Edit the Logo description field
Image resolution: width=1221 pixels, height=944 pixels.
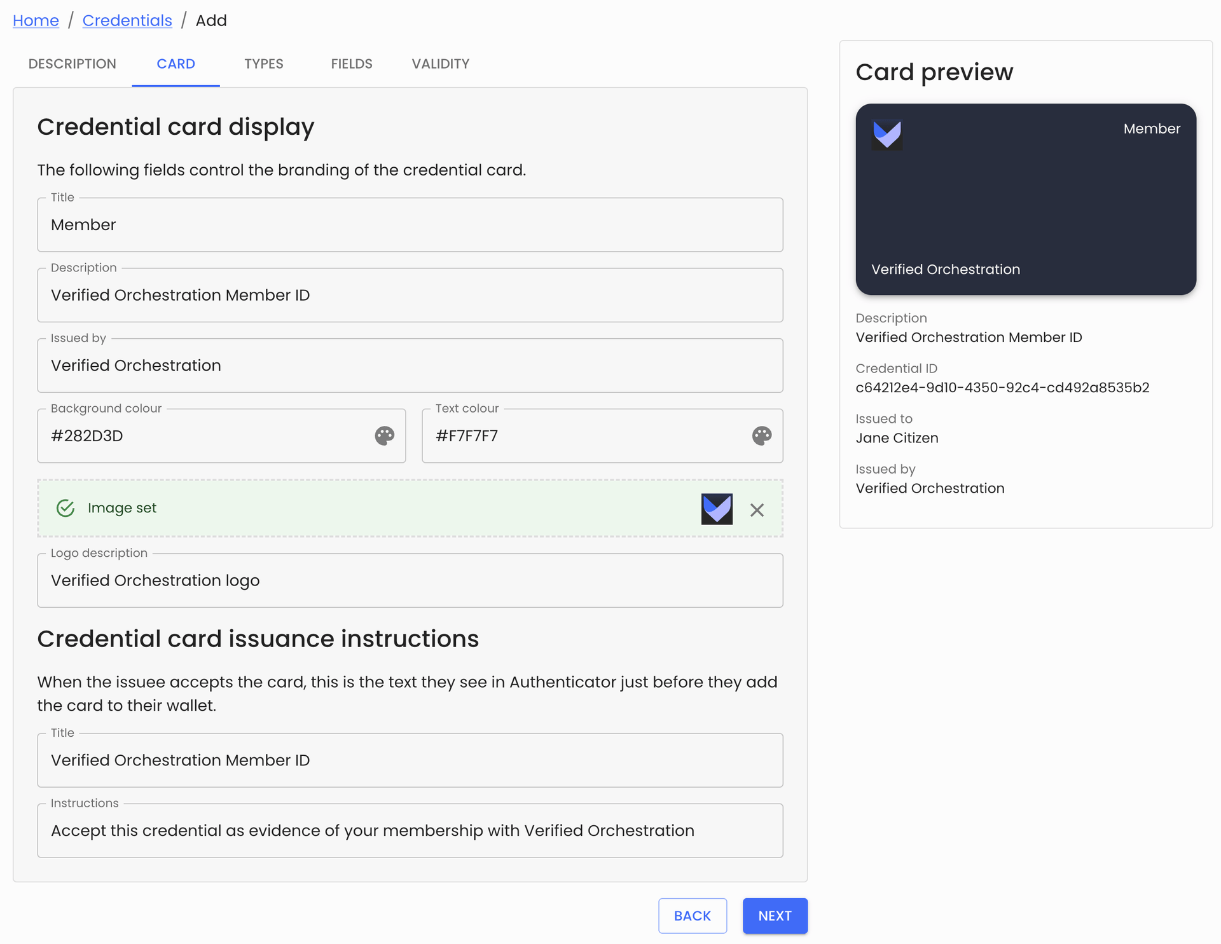click(410, 580)
